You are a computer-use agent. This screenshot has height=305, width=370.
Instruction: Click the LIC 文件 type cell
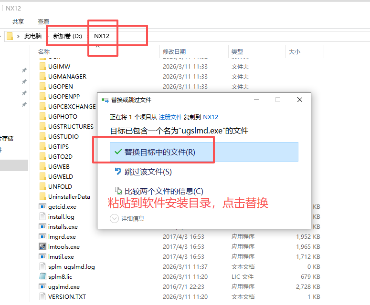(x=243, y=276)
